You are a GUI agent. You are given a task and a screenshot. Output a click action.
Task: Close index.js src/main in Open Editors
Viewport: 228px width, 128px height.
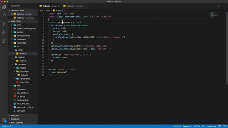tap(12, 14)
